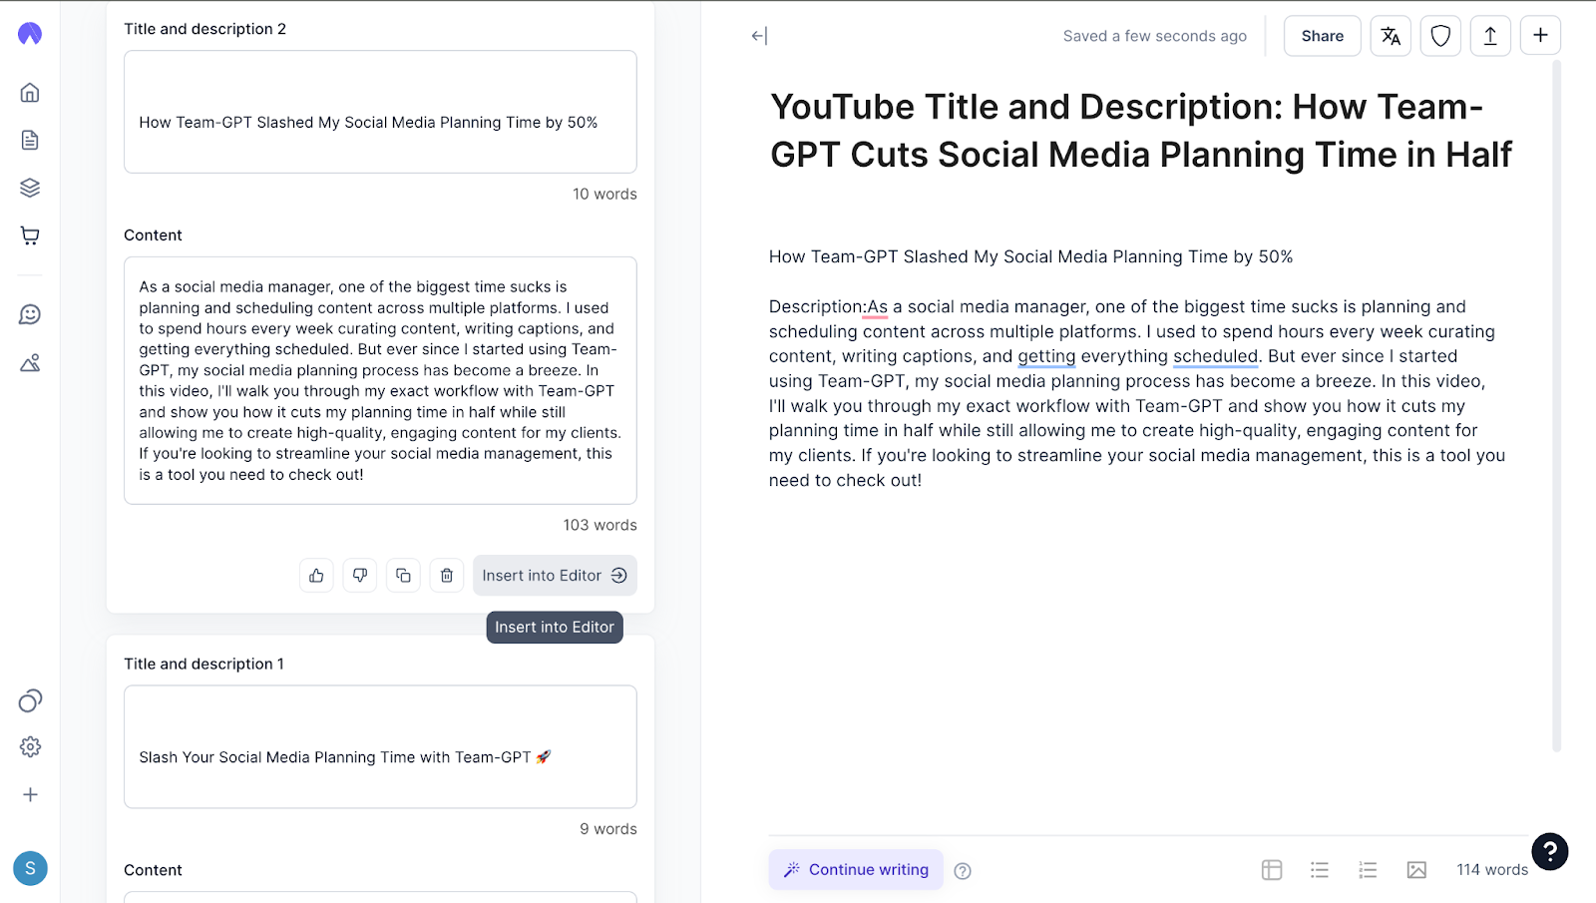Delete the Title and description 2 output
Screen dimensions: 1596x903
click(447, 576)
